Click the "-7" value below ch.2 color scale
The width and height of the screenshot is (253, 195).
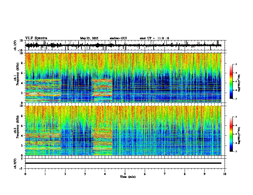(x=235, y=152)
